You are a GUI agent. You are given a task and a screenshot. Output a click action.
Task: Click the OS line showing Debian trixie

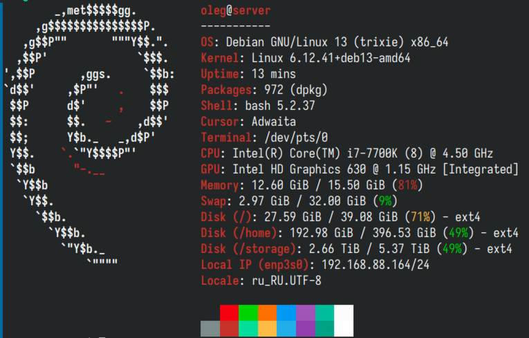click(324, 42)
